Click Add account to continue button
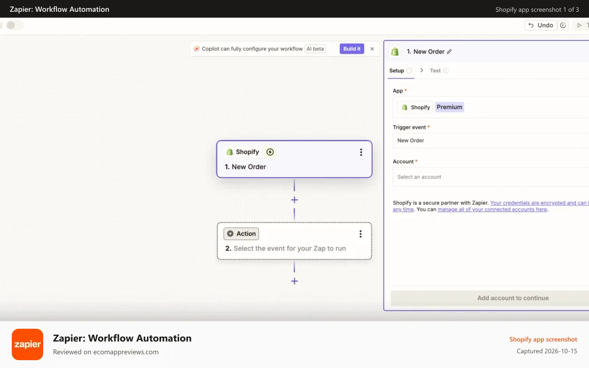 (x=490, y=298)
